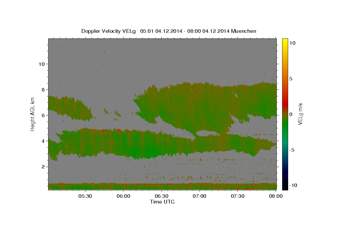Viewport: 342px width, 228px height.
Task: Click the 06:30 time tick label
Action: pyautogui.click(x=162, y=196)
